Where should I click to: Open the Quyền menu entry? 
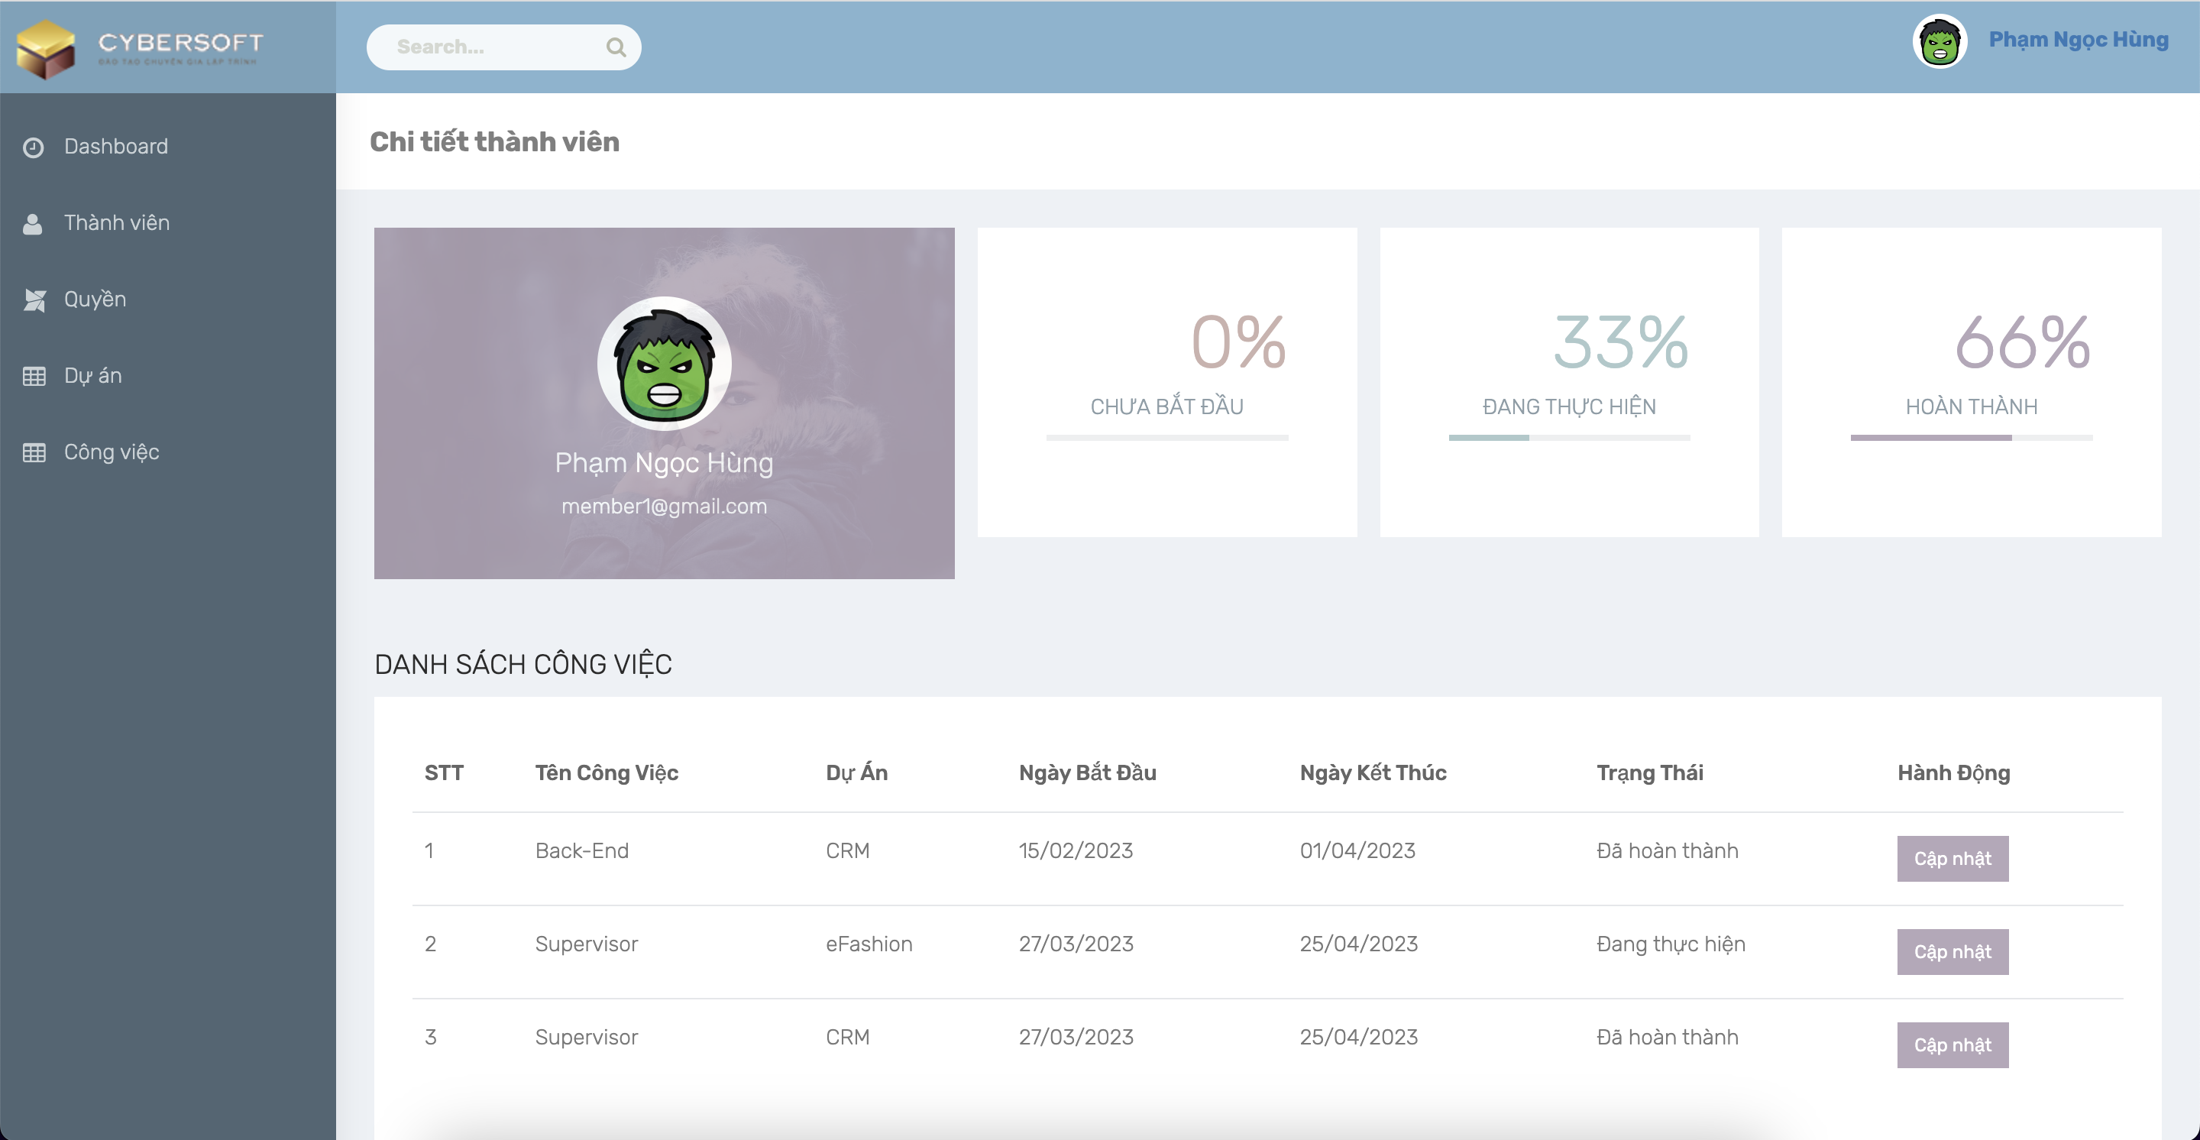[95, 300]
